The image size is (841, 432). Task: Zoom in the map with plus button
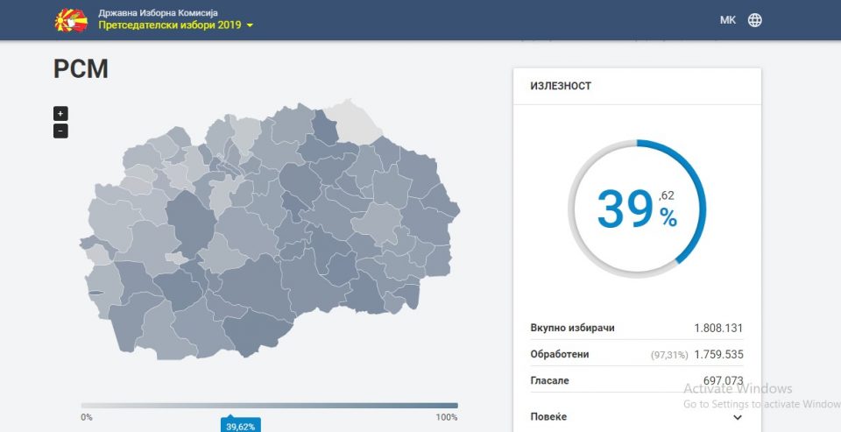tap(60, 114)
